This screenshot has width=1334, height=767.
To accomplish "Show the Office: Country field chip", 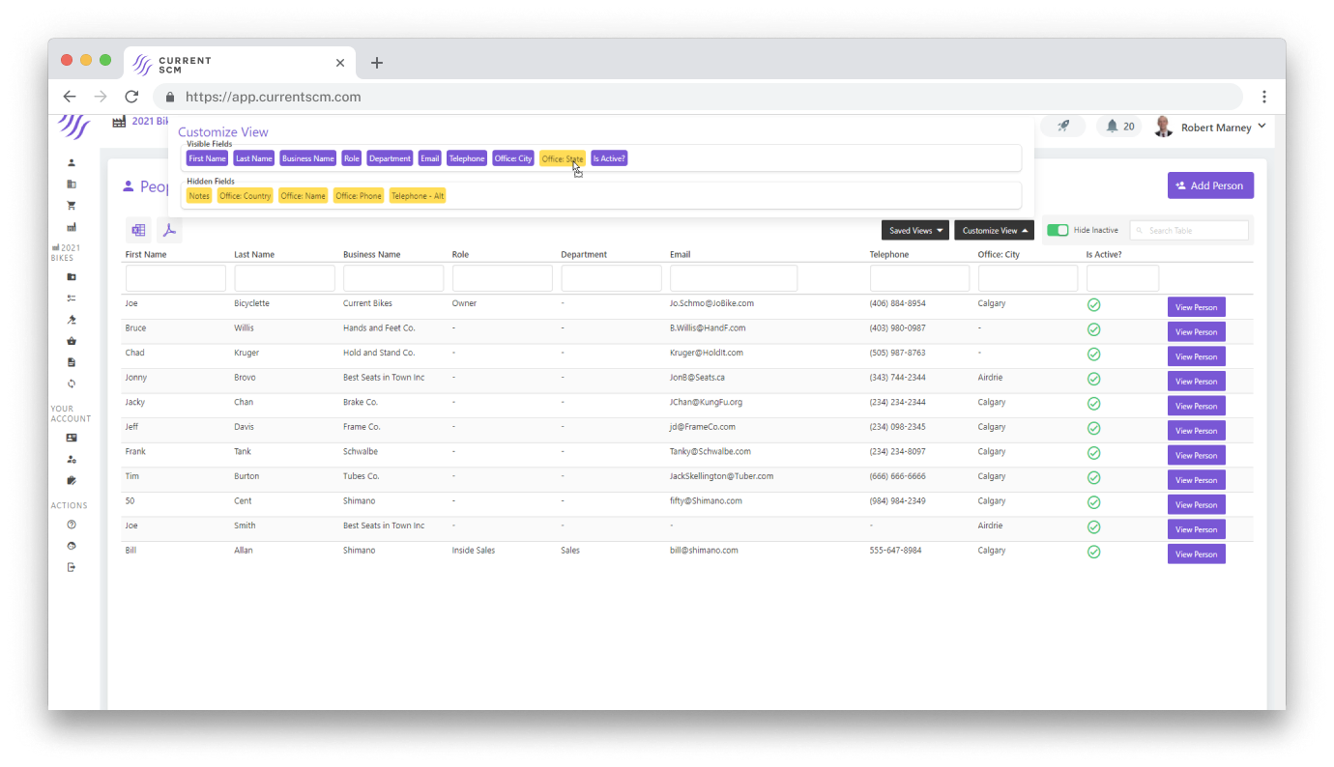I will tap(246, 195).
